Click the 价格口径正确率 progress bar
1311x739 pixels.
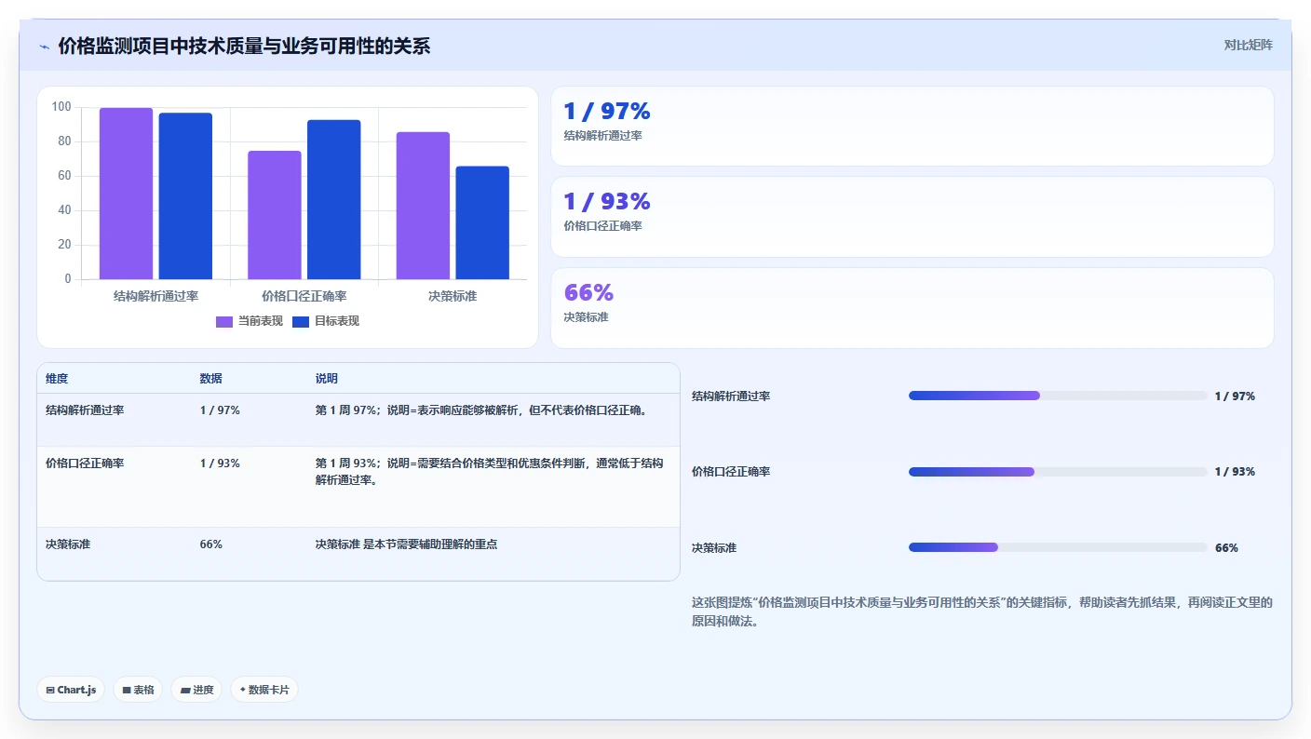pos(1058,472)
